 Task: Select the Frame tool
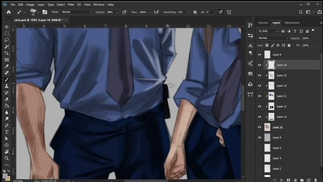pos(7,60)
